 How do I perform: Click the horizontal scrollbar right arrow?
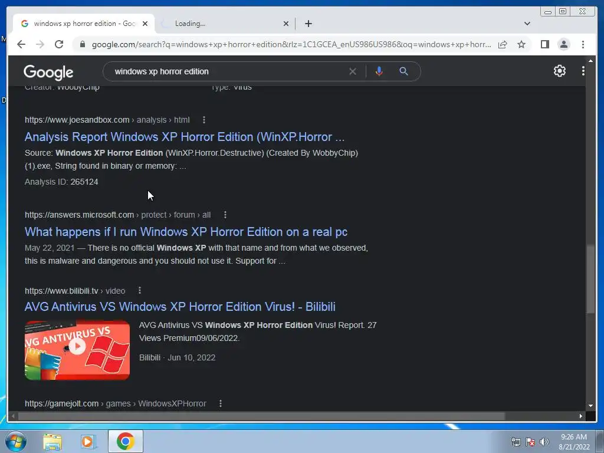(581, 416)
